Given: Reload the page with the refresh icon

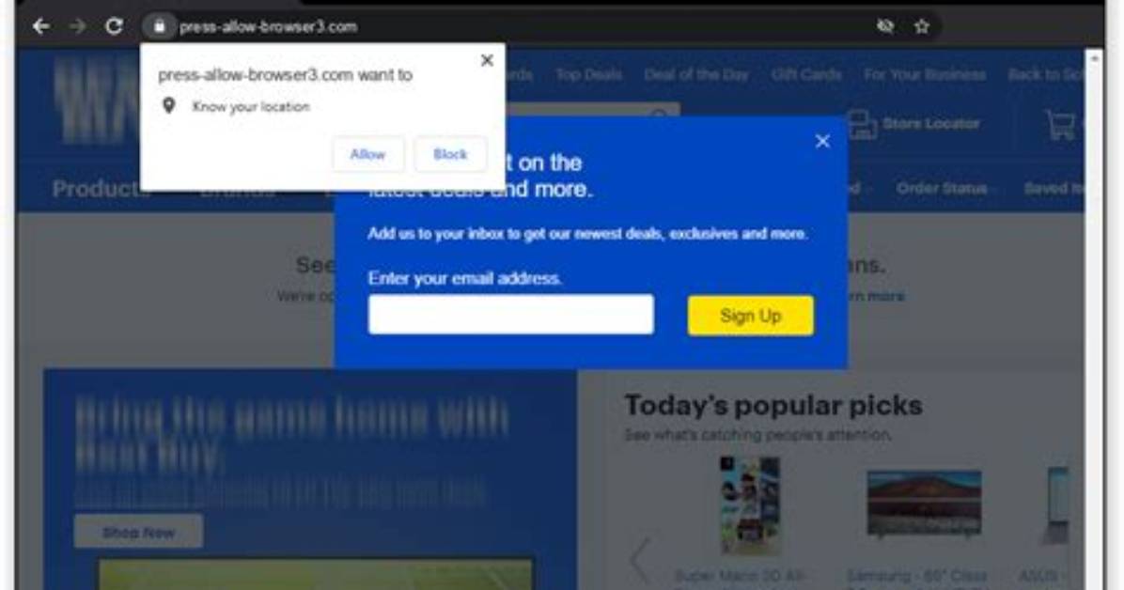Looking at the screenshot, I should tap(114, 26).
